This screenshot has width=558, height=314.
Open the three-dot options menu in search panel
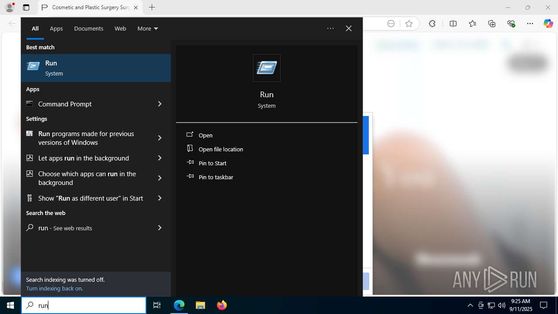[330, 28]
